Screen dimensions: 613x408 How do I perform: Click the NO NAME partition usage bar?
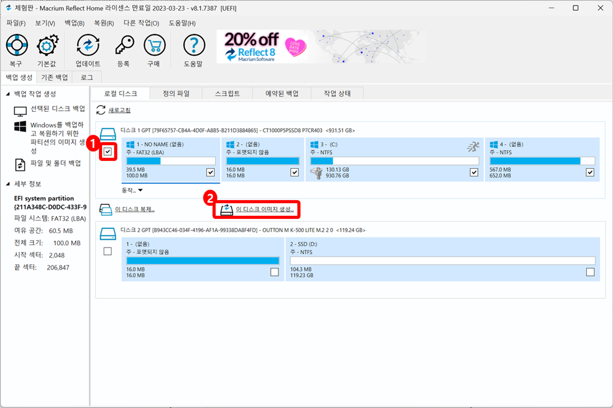171,161
